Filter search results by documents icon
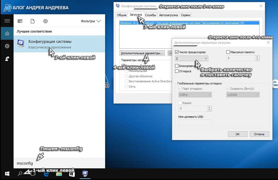Screen dimensions: 278x180 (32, 21)
